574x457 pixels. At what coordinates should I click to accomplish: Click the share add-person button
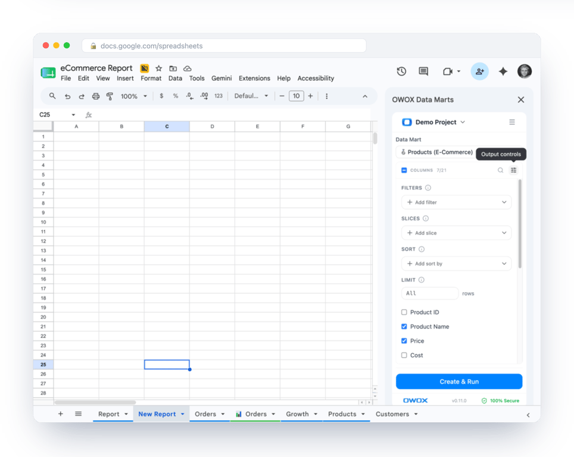click(479, 71)
